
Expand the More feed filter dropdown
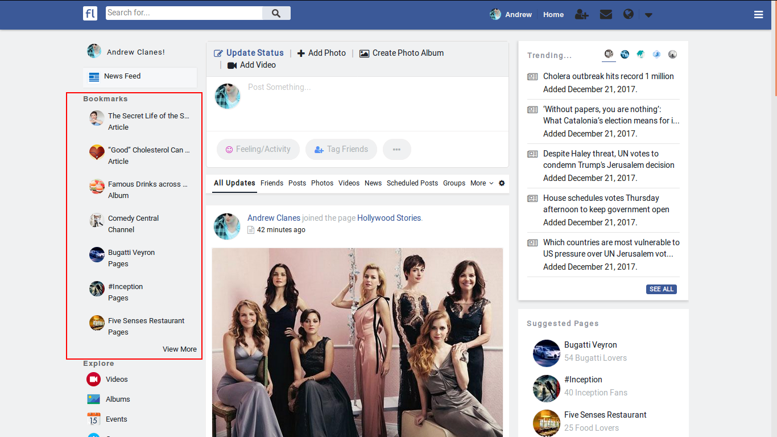(x=482, y=183)
